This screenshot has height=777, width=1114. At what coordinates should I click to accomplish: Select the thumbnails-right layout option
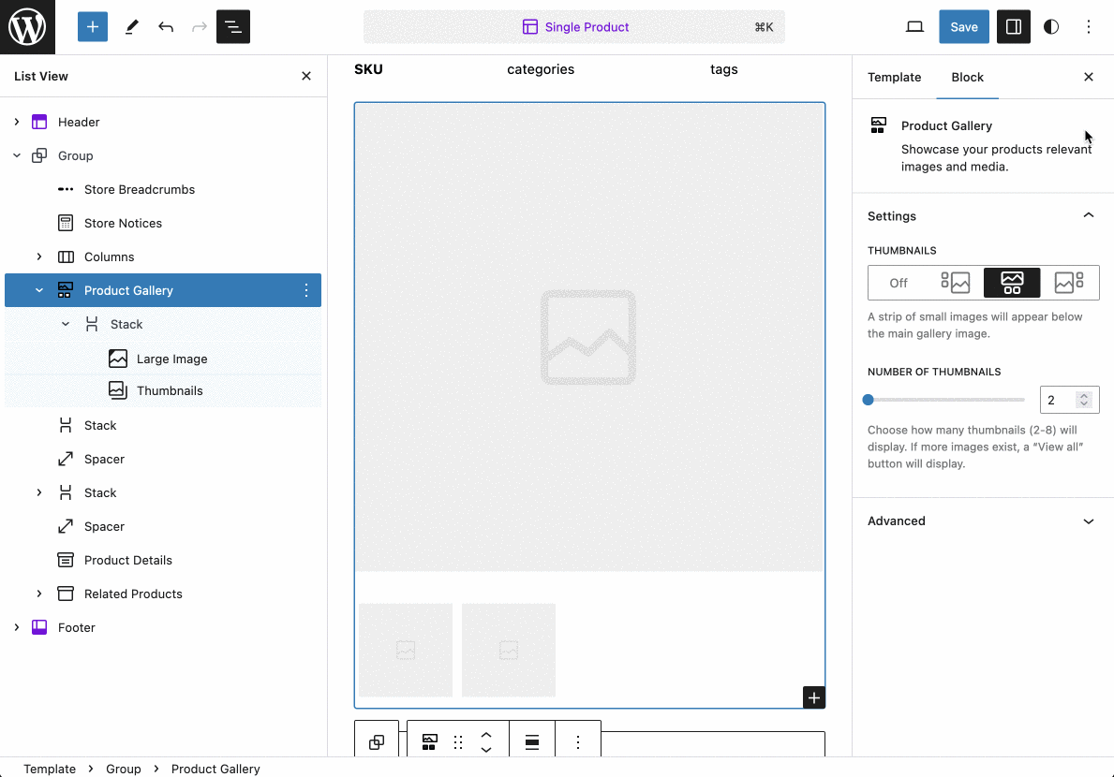(1069, 282)
